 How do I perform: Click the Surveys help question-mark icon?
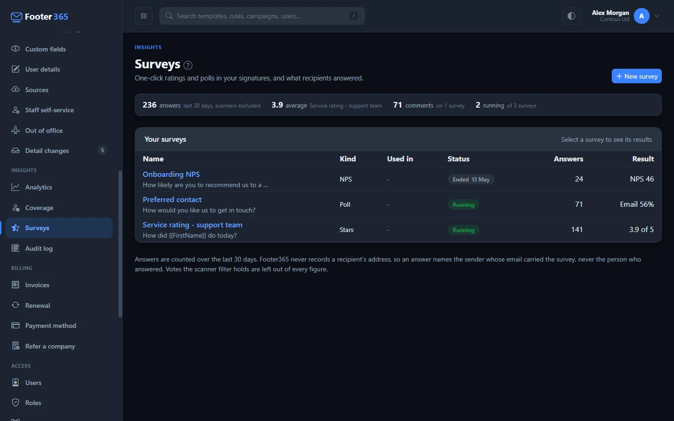click(188, 65)
